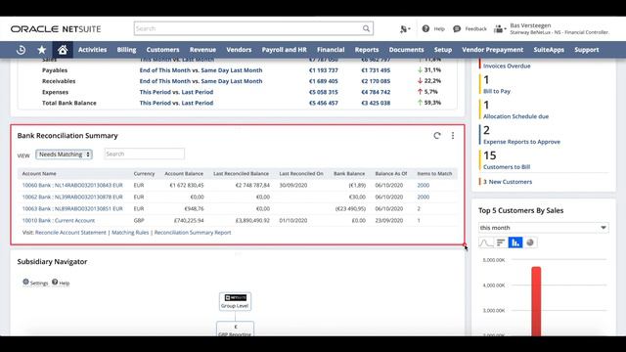
Task: Open the create new icon in header
Action: click(405, 28)
